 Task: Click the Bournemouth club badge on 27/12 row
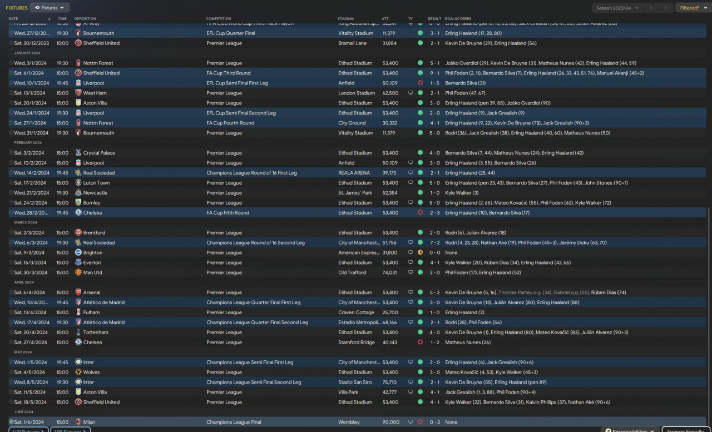point(78,33)
